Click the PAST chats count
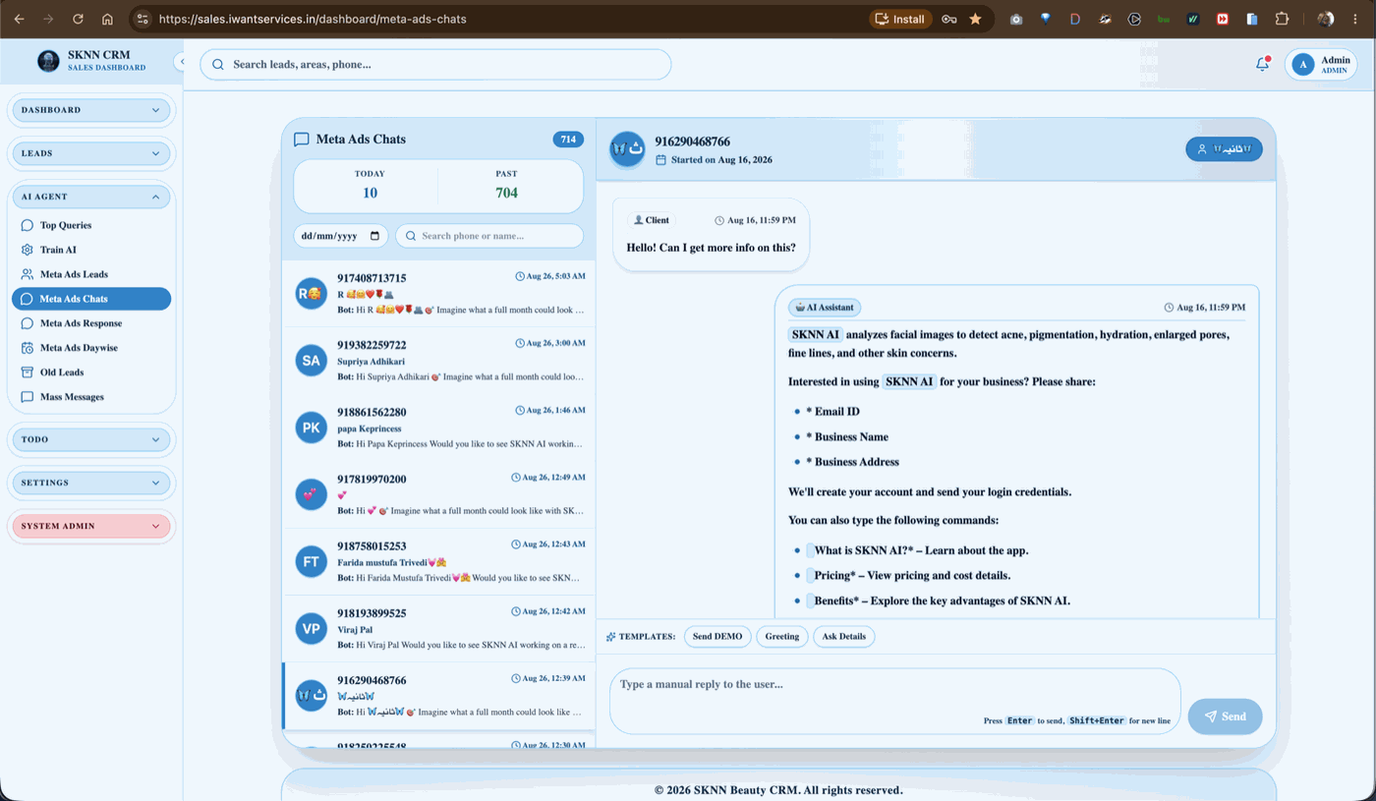 click(x=506, y=193)
